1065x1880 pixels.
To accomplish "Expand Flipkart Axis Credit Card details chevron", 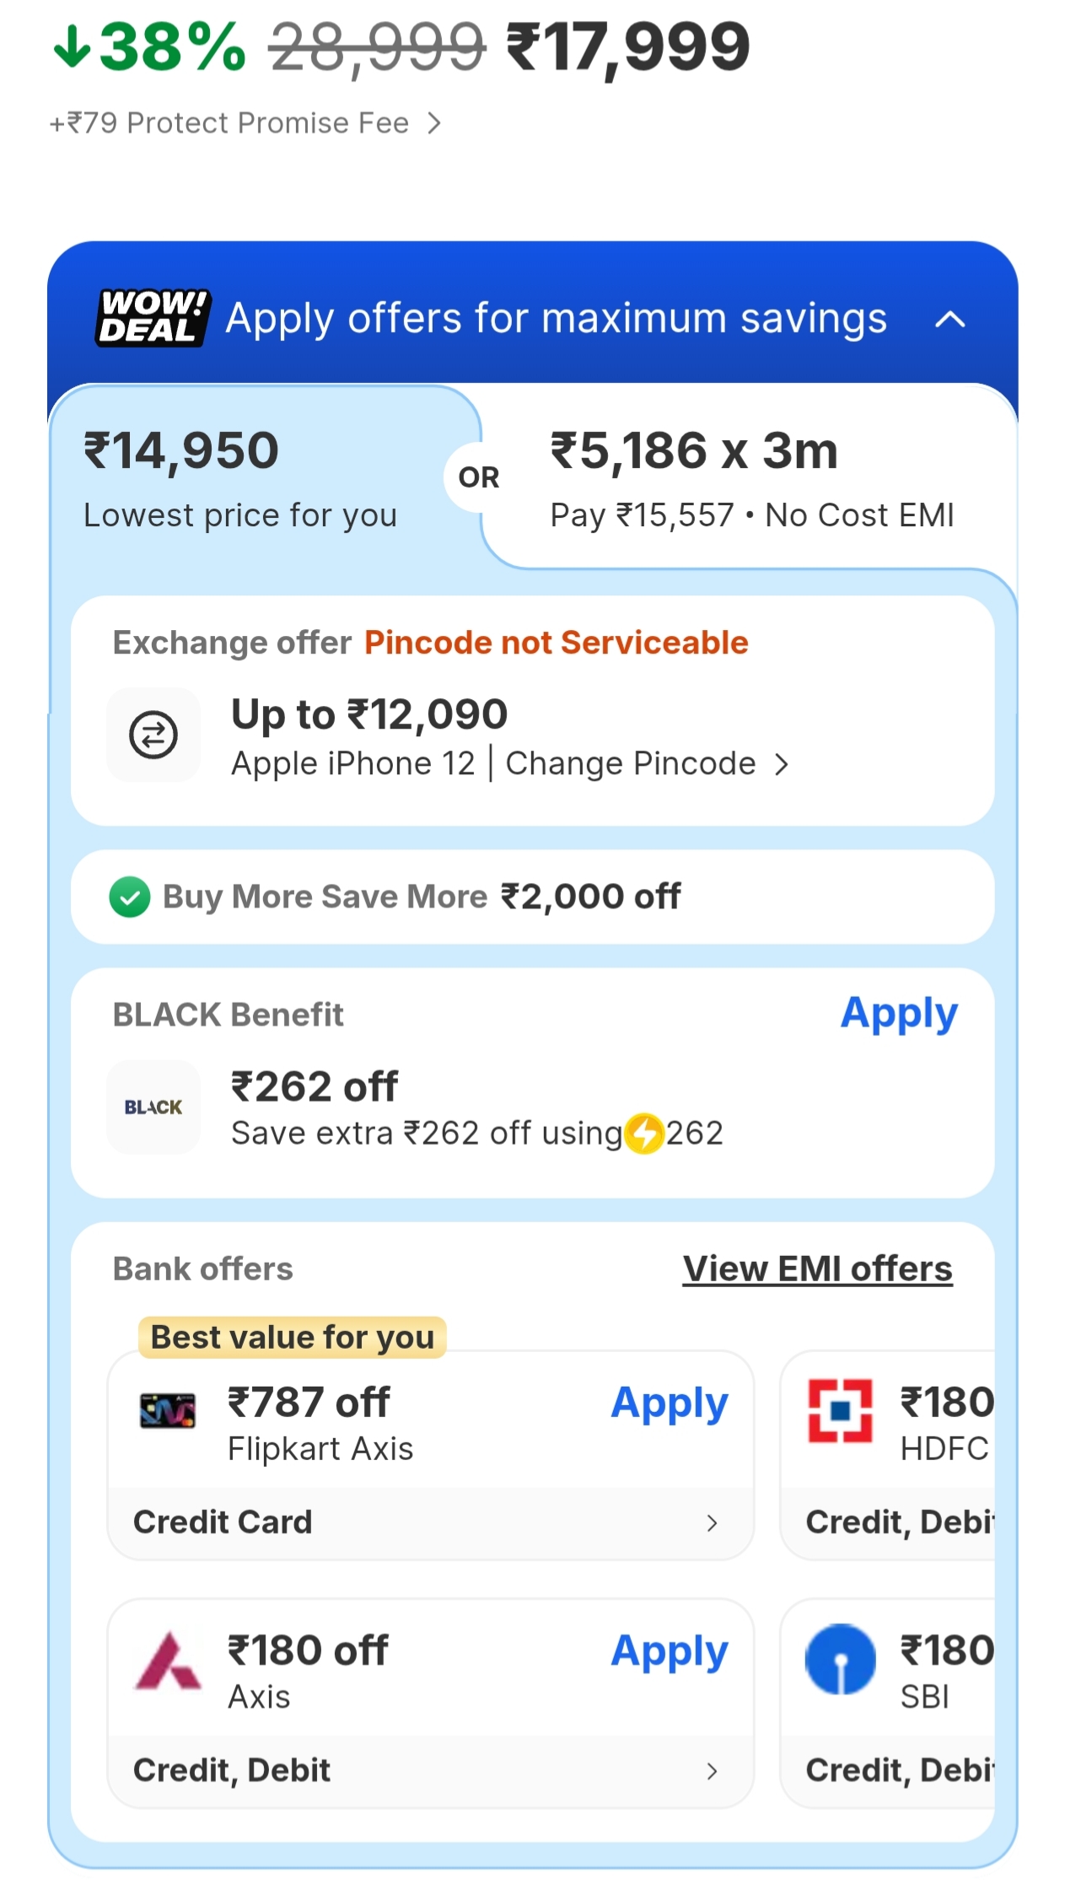I will click(712, 1522).
